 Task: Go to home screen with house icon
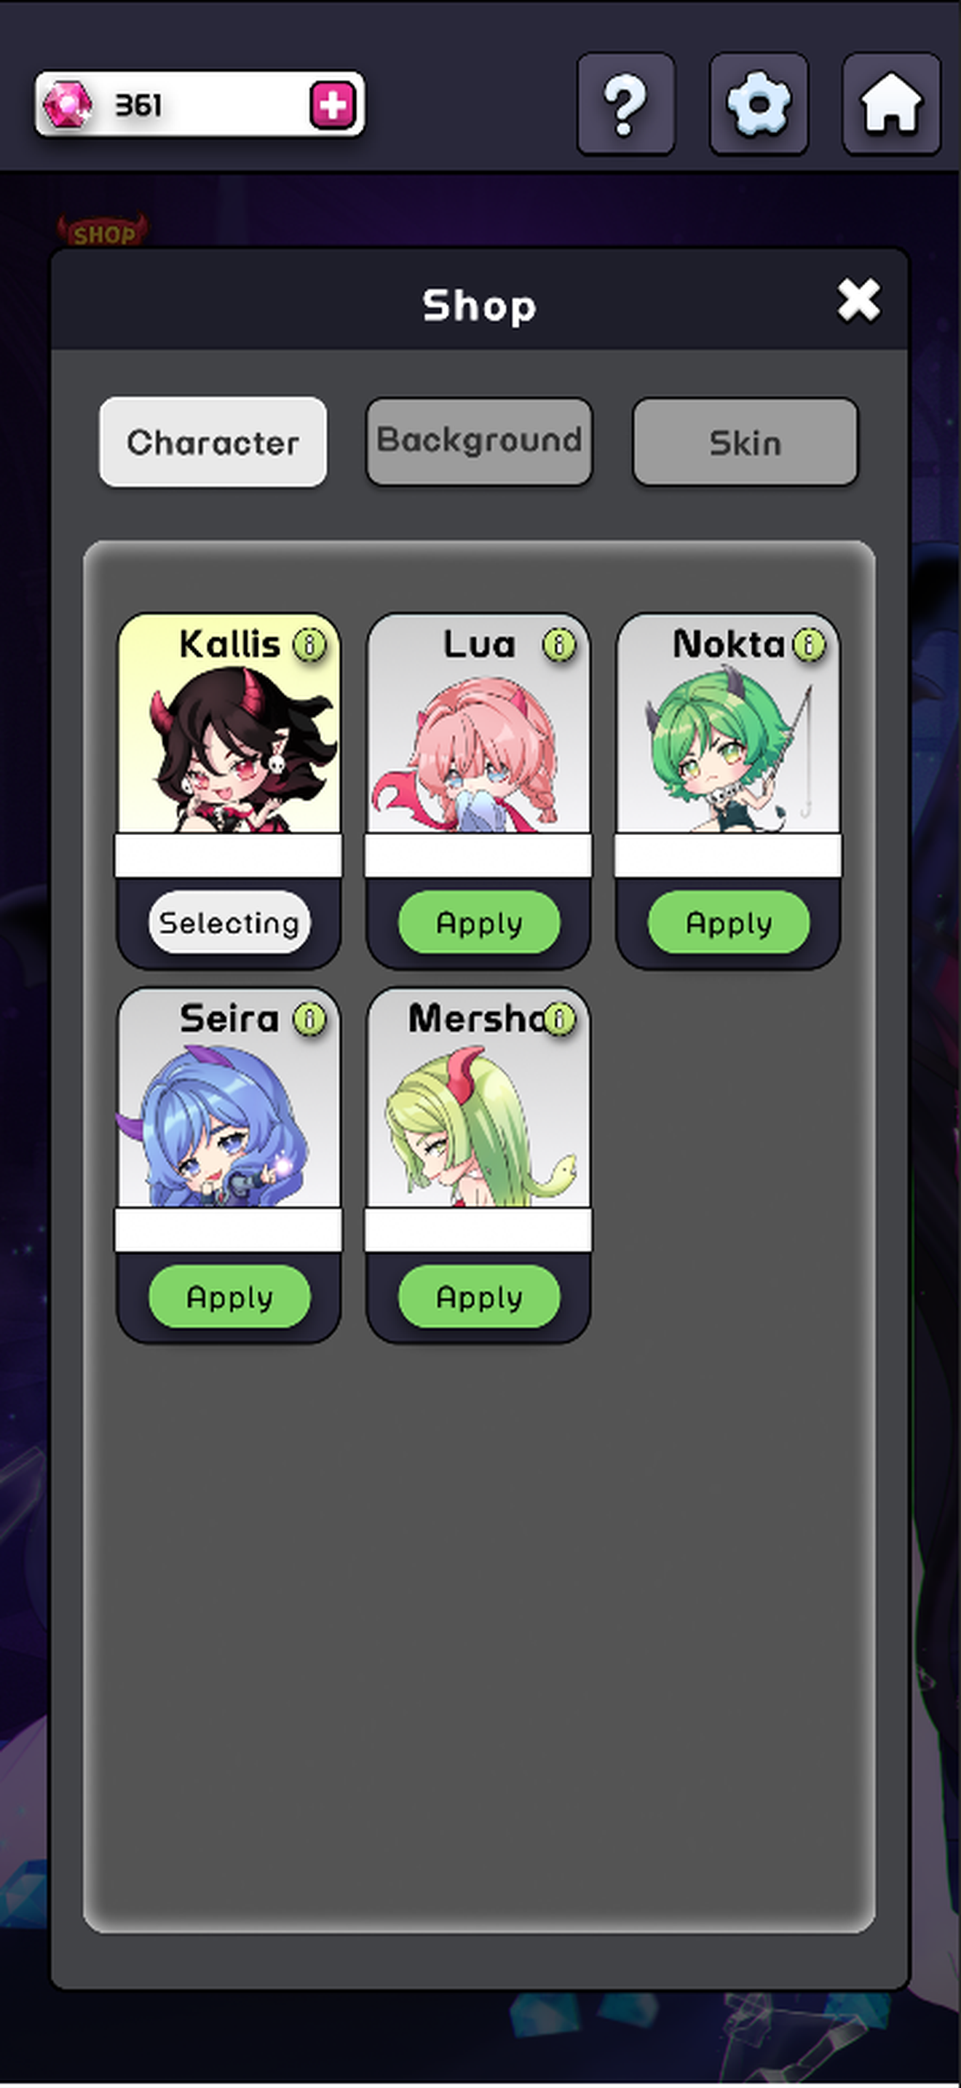point(891,104)
